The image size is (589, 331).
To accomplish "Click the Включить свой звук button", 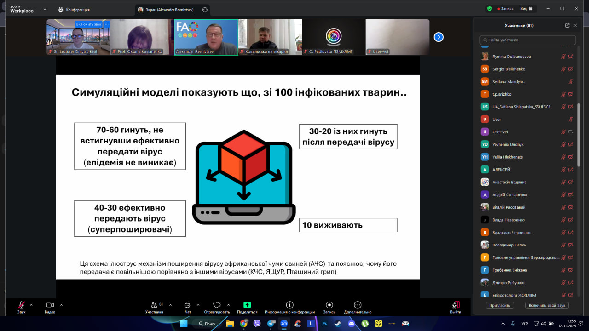I will [x=547, y=305].
